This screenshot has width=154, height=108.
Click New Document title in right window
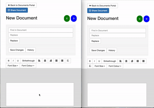click(103, 18)
